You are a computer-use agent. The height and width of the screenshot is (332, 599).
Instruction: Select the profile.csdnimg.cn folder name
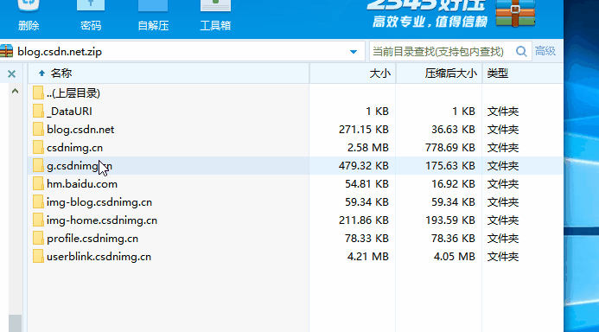click(x=92, y=239)
